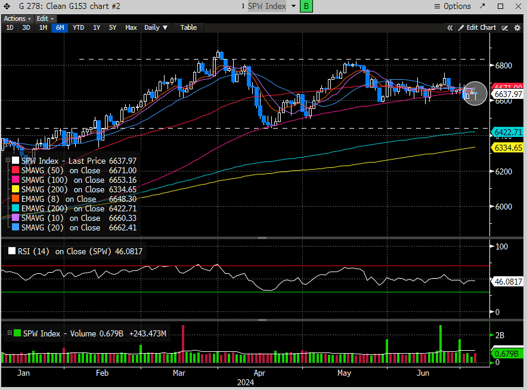
Task: Click the EMAVG (200) on Close legend text
Action: point(63,208)
